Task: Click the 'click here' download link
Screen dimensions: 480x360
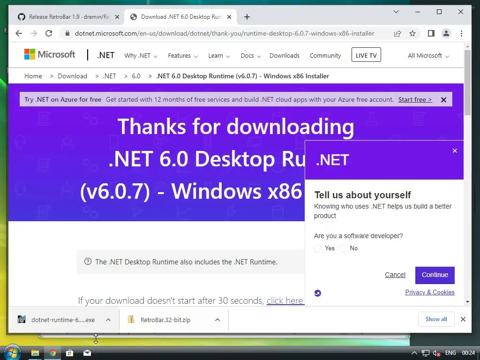Action: pos(285,300)
